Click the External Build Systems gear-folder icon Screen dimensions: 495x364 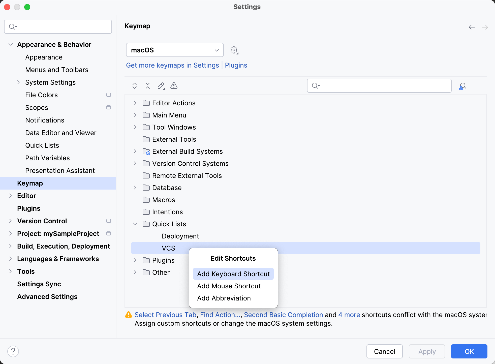pyautogui.click(x=146, y=151)
